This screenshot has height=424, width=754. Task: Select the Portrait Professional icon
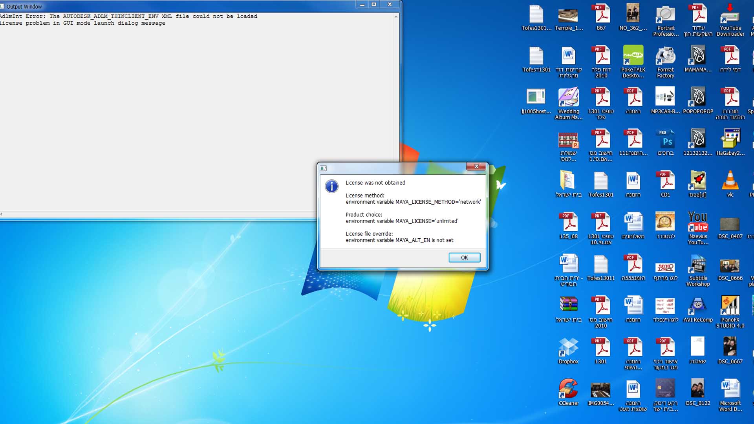click(665, 15)
